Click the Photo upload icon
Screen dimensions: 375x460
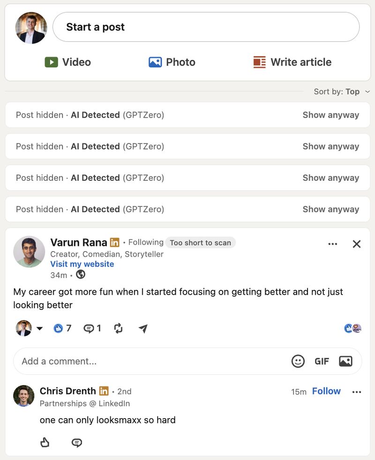click(x=155, y=62)
